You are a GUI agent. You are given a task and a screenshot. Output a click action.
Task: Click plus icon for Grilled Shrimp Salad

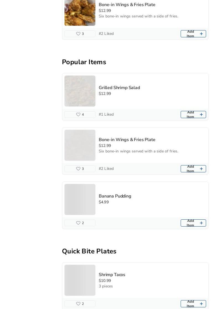[x=201, y=115]
